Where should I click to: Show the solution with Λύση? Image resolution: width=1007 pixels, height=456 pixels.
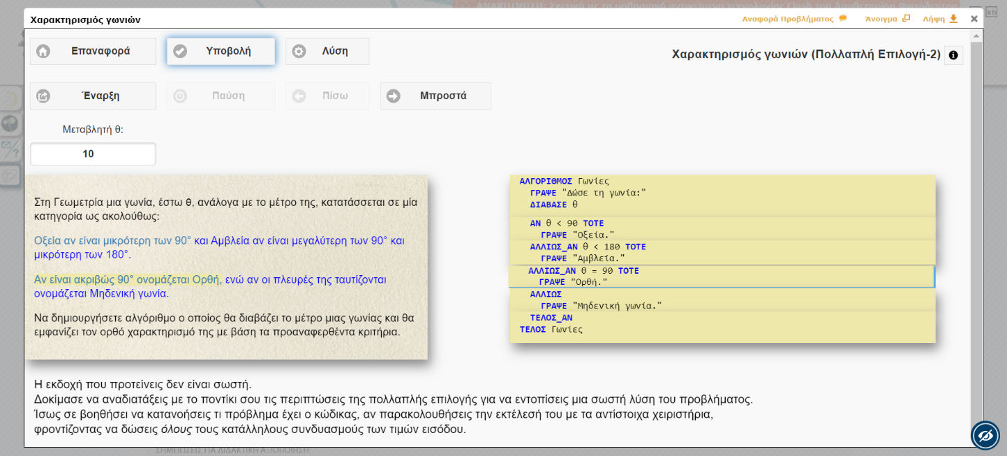point(327,51)
